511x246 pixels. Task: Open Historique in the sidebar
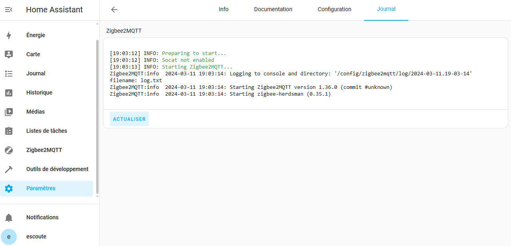point(46,92)
